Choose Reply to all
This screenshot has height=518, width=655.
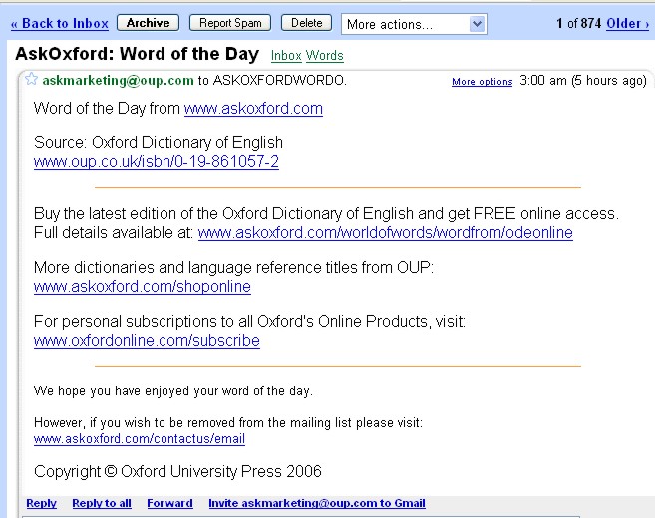point(102,503)
